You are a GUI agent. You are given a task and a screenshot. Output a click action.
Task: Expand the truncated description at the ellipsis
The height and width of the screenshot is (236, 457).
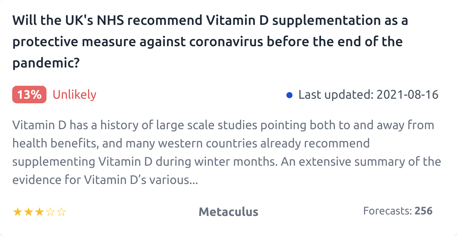pos(194,180)
